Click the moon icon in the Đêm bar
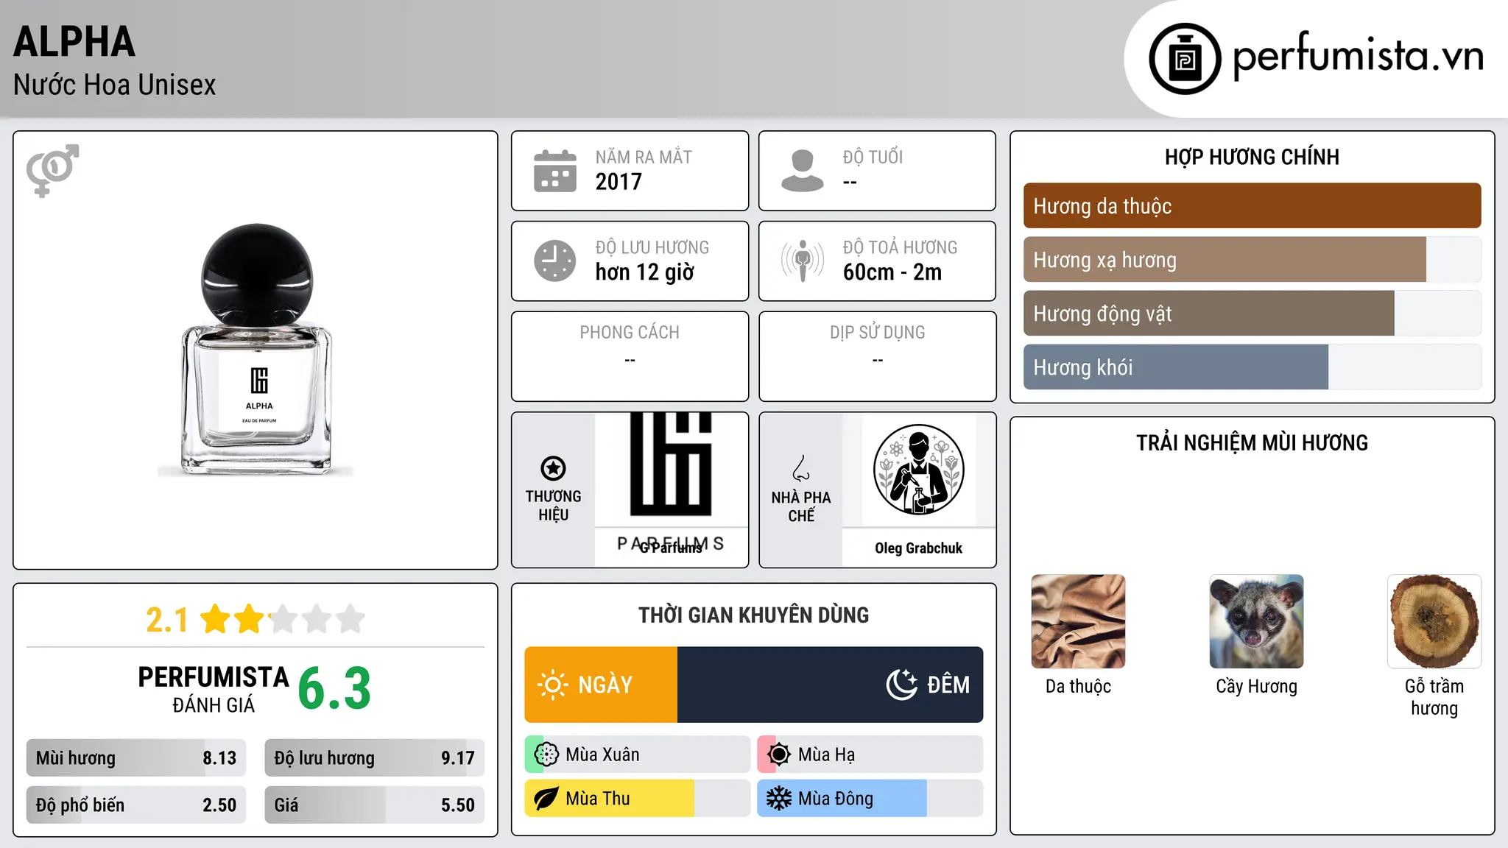 pos(901,685)
